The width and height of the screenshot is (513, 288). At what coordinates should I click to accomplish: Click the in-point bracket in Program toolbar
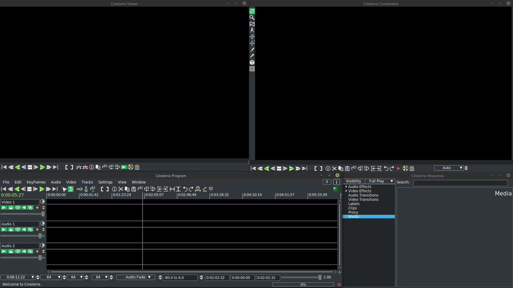coord(102,189)
